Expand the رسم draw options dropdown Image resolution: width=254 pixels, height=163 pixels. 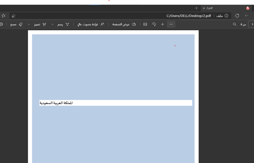click(x=53, y=24)
